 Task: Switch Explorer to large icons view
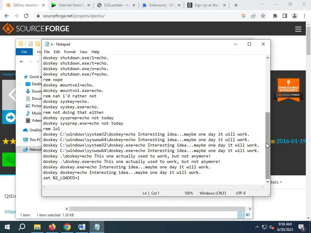[248, 215]
